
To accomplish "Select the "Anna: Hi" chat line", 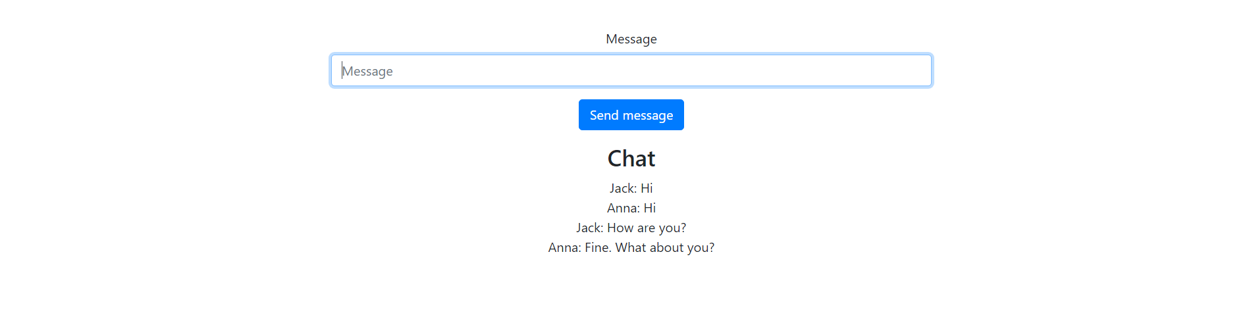I will coord(631,208).
